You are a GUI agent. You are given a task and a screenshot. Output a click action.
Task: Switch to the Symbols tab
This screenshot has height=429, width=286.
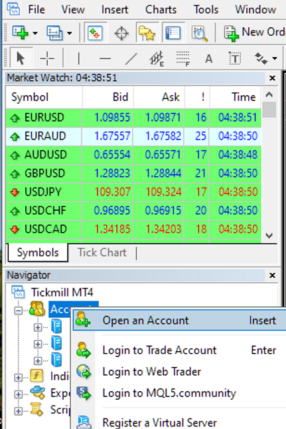[38, 253]
